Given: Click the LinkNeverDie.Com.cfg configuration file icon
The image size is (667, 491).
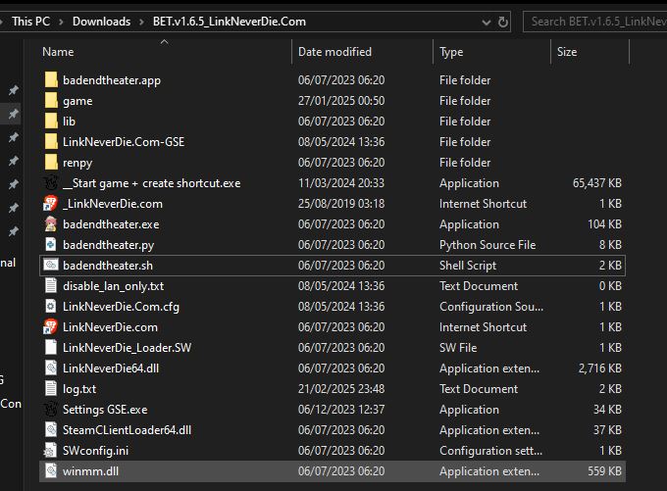Looking at the screenshot, I should [x=51, y=307].
